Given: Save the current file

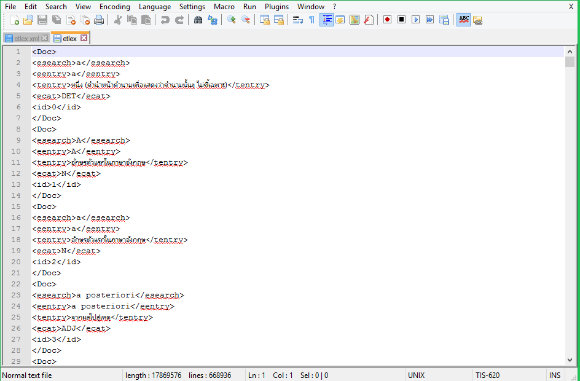Looking at the screenshot, I should click(42, 20).
